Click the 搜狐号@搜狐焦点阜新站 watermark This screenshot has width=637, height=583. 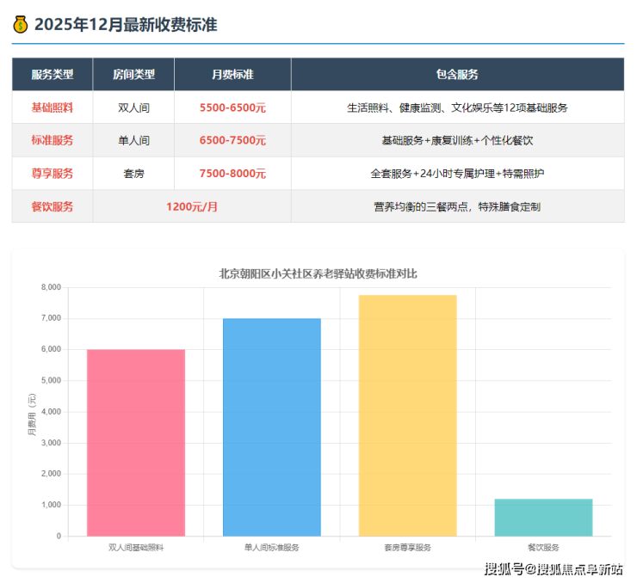(554, 569)
